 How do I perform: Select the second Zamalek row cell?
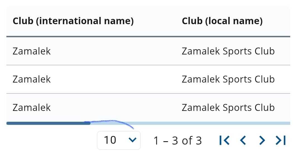(x=31, y=79)
